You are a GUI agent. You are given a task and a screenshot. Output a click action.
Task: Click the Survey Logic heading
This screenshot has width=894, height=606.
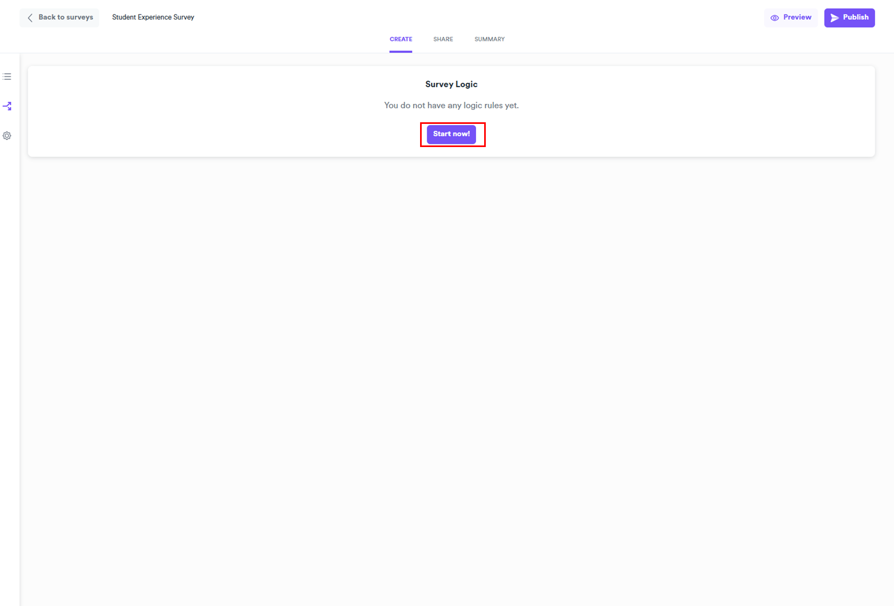[451, 84]
